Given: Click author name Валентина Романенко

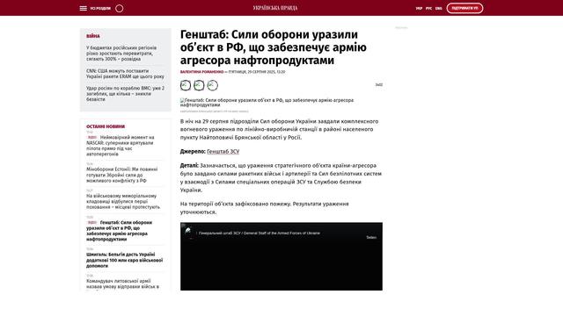Looking at the screenshot, I should click(x=201, y=72).
